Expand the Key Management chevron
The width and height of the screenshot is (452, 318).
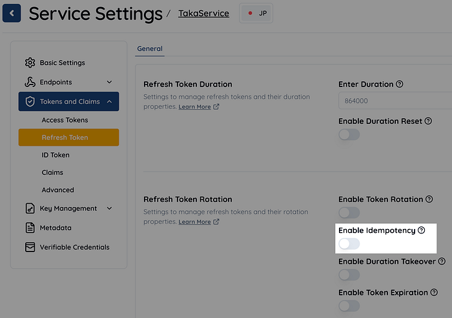click(x=109, y=208)
